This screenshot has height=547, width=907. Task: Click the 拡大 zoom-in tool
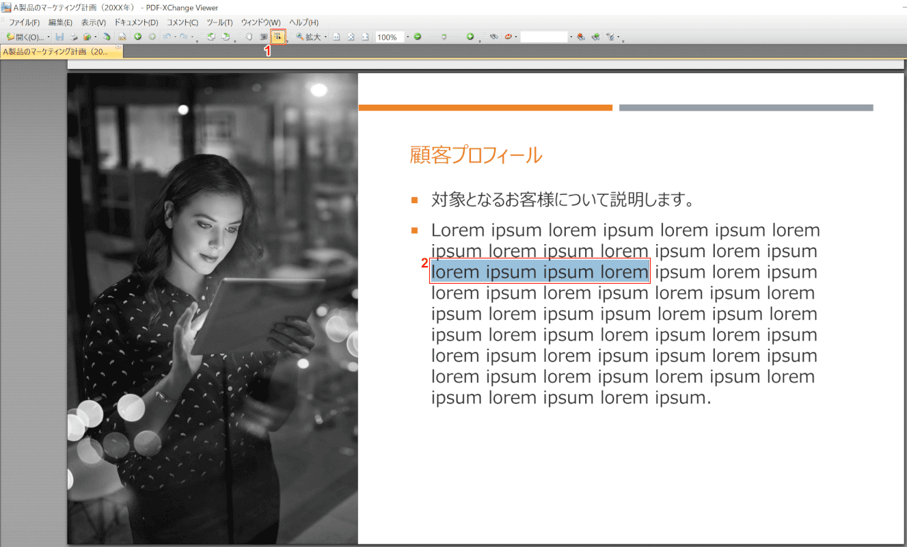[308, 37]
